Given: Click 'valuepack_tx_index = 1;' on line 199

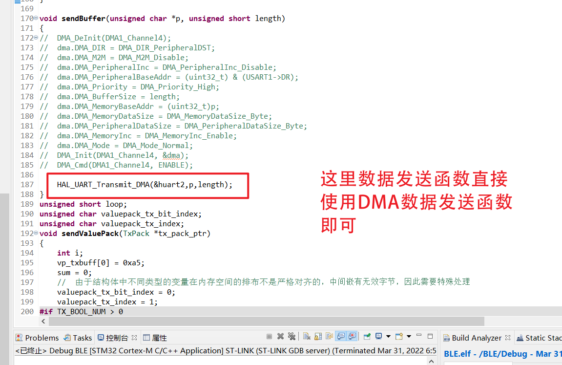Looking at the screenshot, I should (107, 302).
